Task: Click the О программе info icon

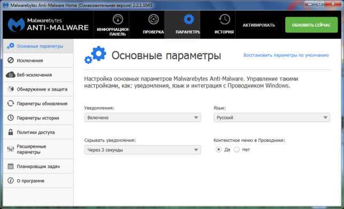Action: coord(11,181)
